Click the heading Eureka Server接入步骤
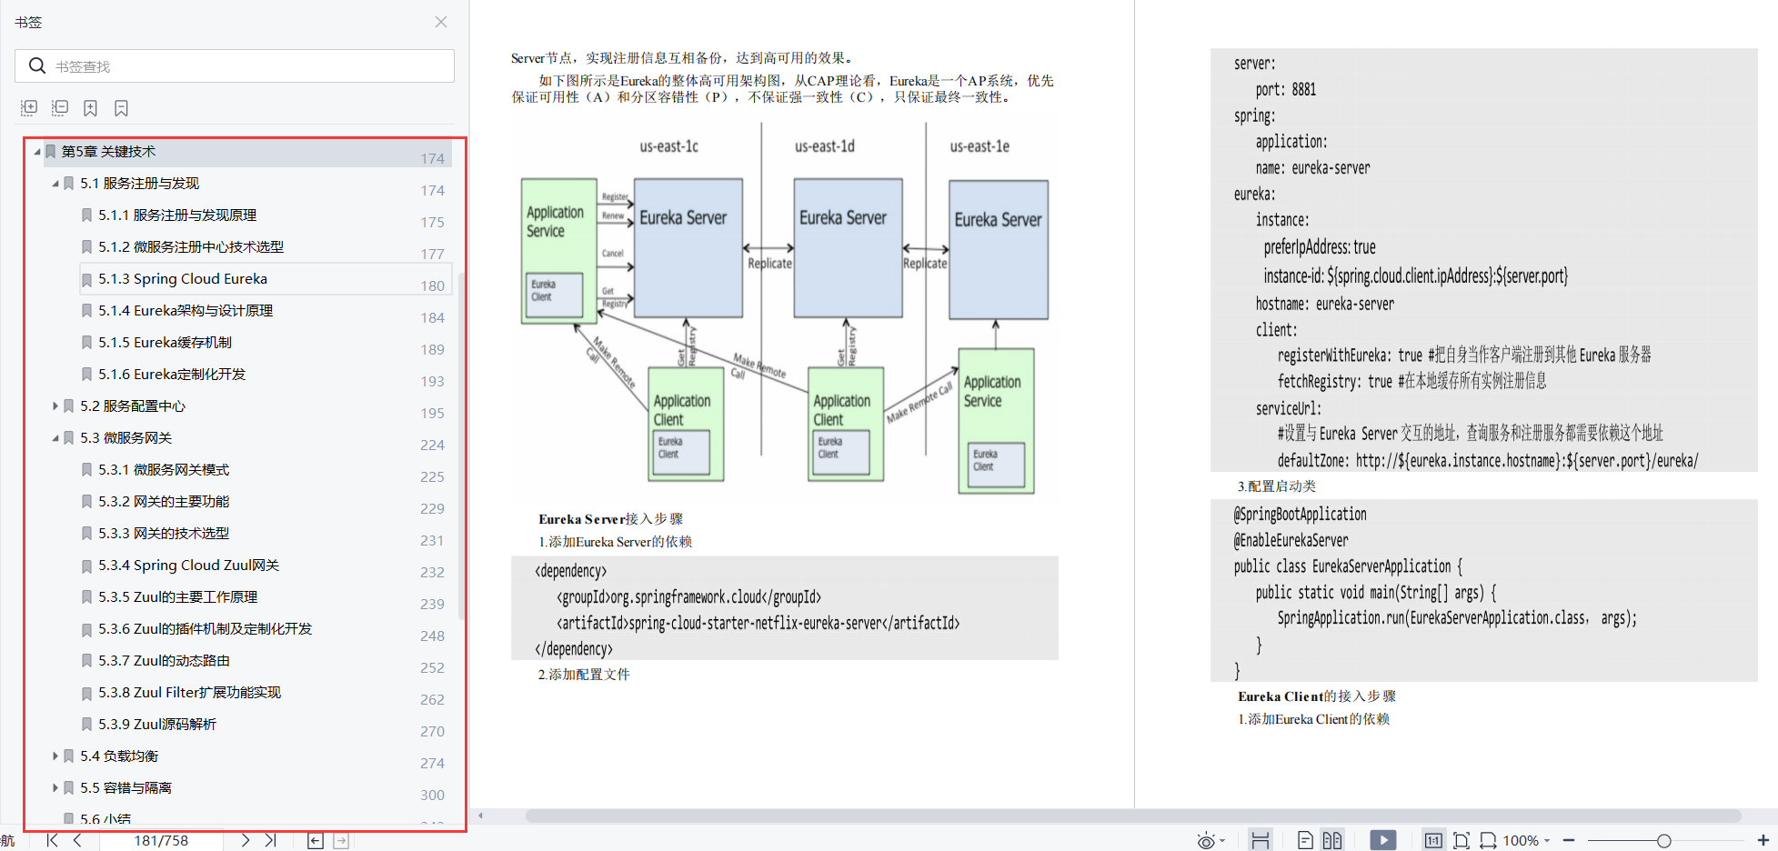 coord(610,519)
